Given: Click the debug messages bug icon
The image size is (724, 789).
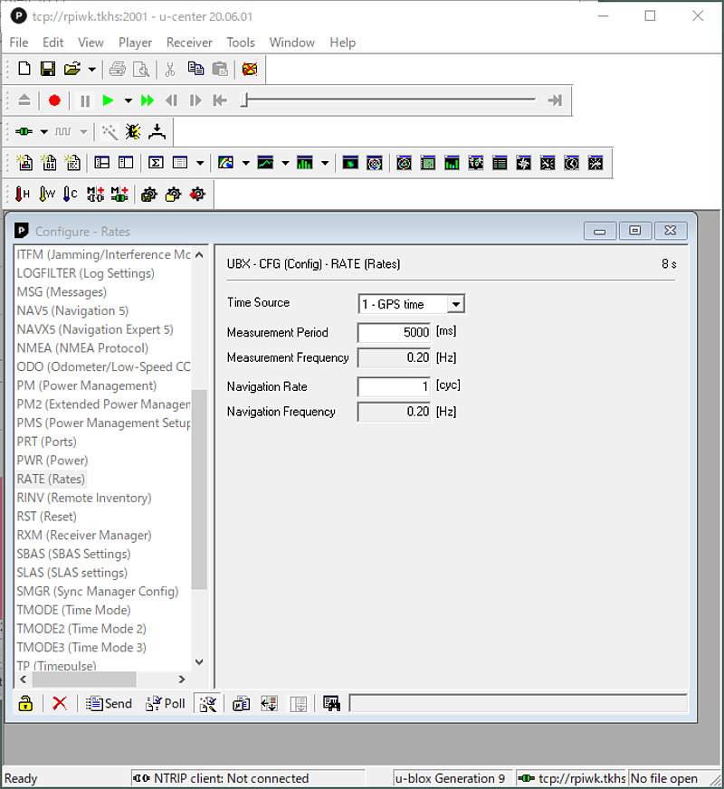Looking at the screenshot, I should (133, 132).
